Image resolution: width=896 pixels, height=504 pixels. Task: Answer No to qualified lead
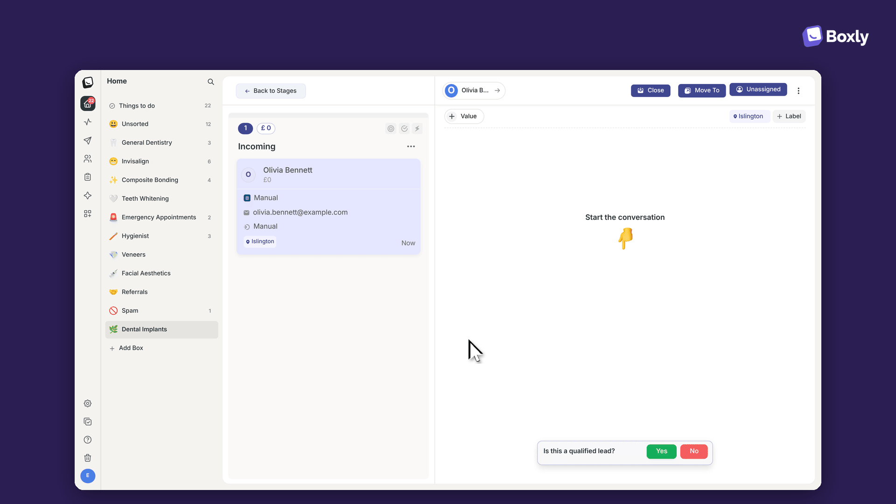click(x=694, y=451)
